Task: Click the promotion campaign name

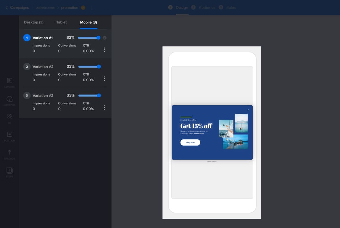Action: pos(69,8)
